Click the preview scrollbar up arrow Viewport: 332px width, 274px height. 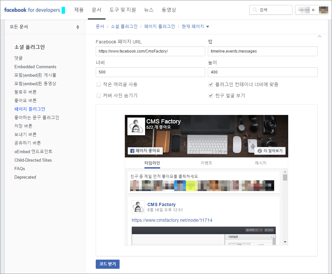pos(285,172)
